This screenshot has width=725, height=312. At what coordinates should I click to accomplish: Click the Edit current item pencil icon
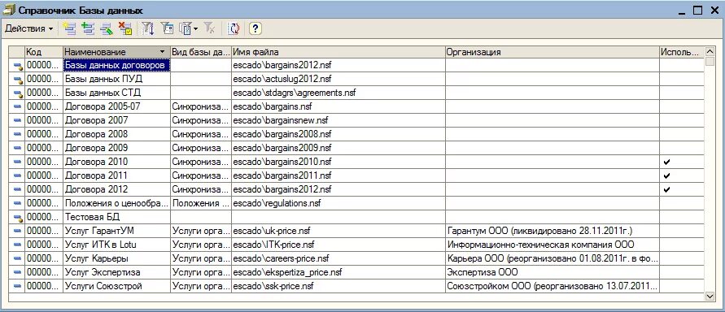[107, 28]
